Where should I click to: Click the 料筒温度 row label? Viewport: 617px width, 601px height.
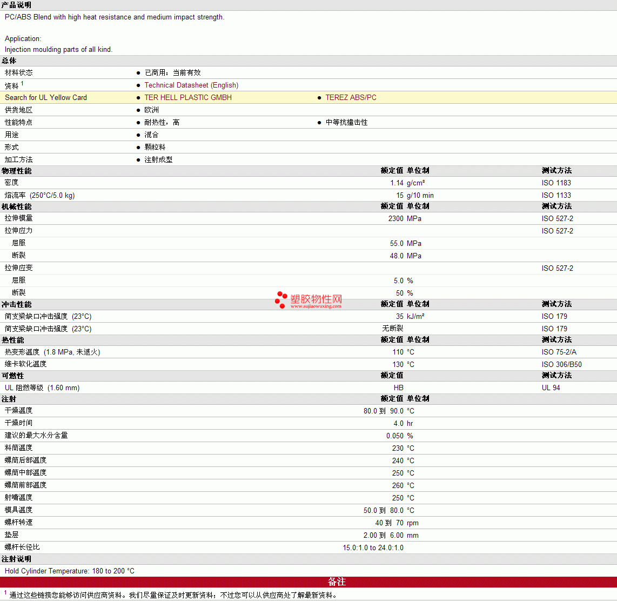coord(18,448)
